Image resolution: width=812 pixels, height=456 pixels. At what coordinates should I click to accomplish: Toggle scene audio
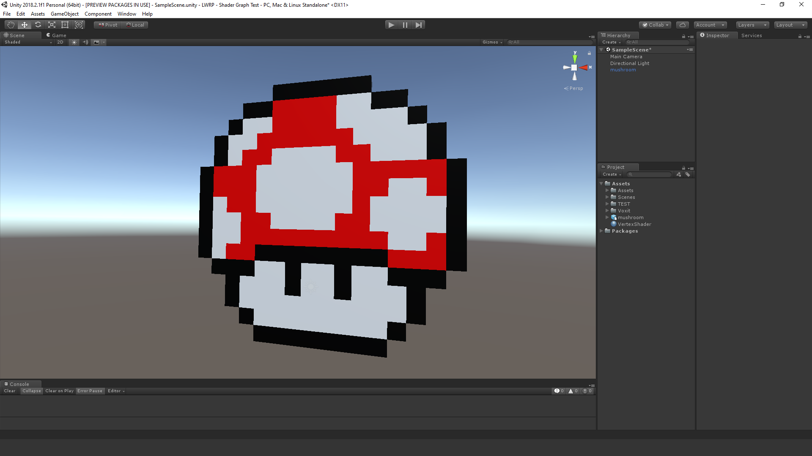pyautogui.click(x=85, y=42)
